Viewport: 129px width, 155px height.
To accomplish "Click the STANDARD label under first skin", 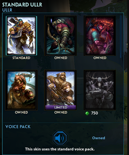I will coord(21,58).
